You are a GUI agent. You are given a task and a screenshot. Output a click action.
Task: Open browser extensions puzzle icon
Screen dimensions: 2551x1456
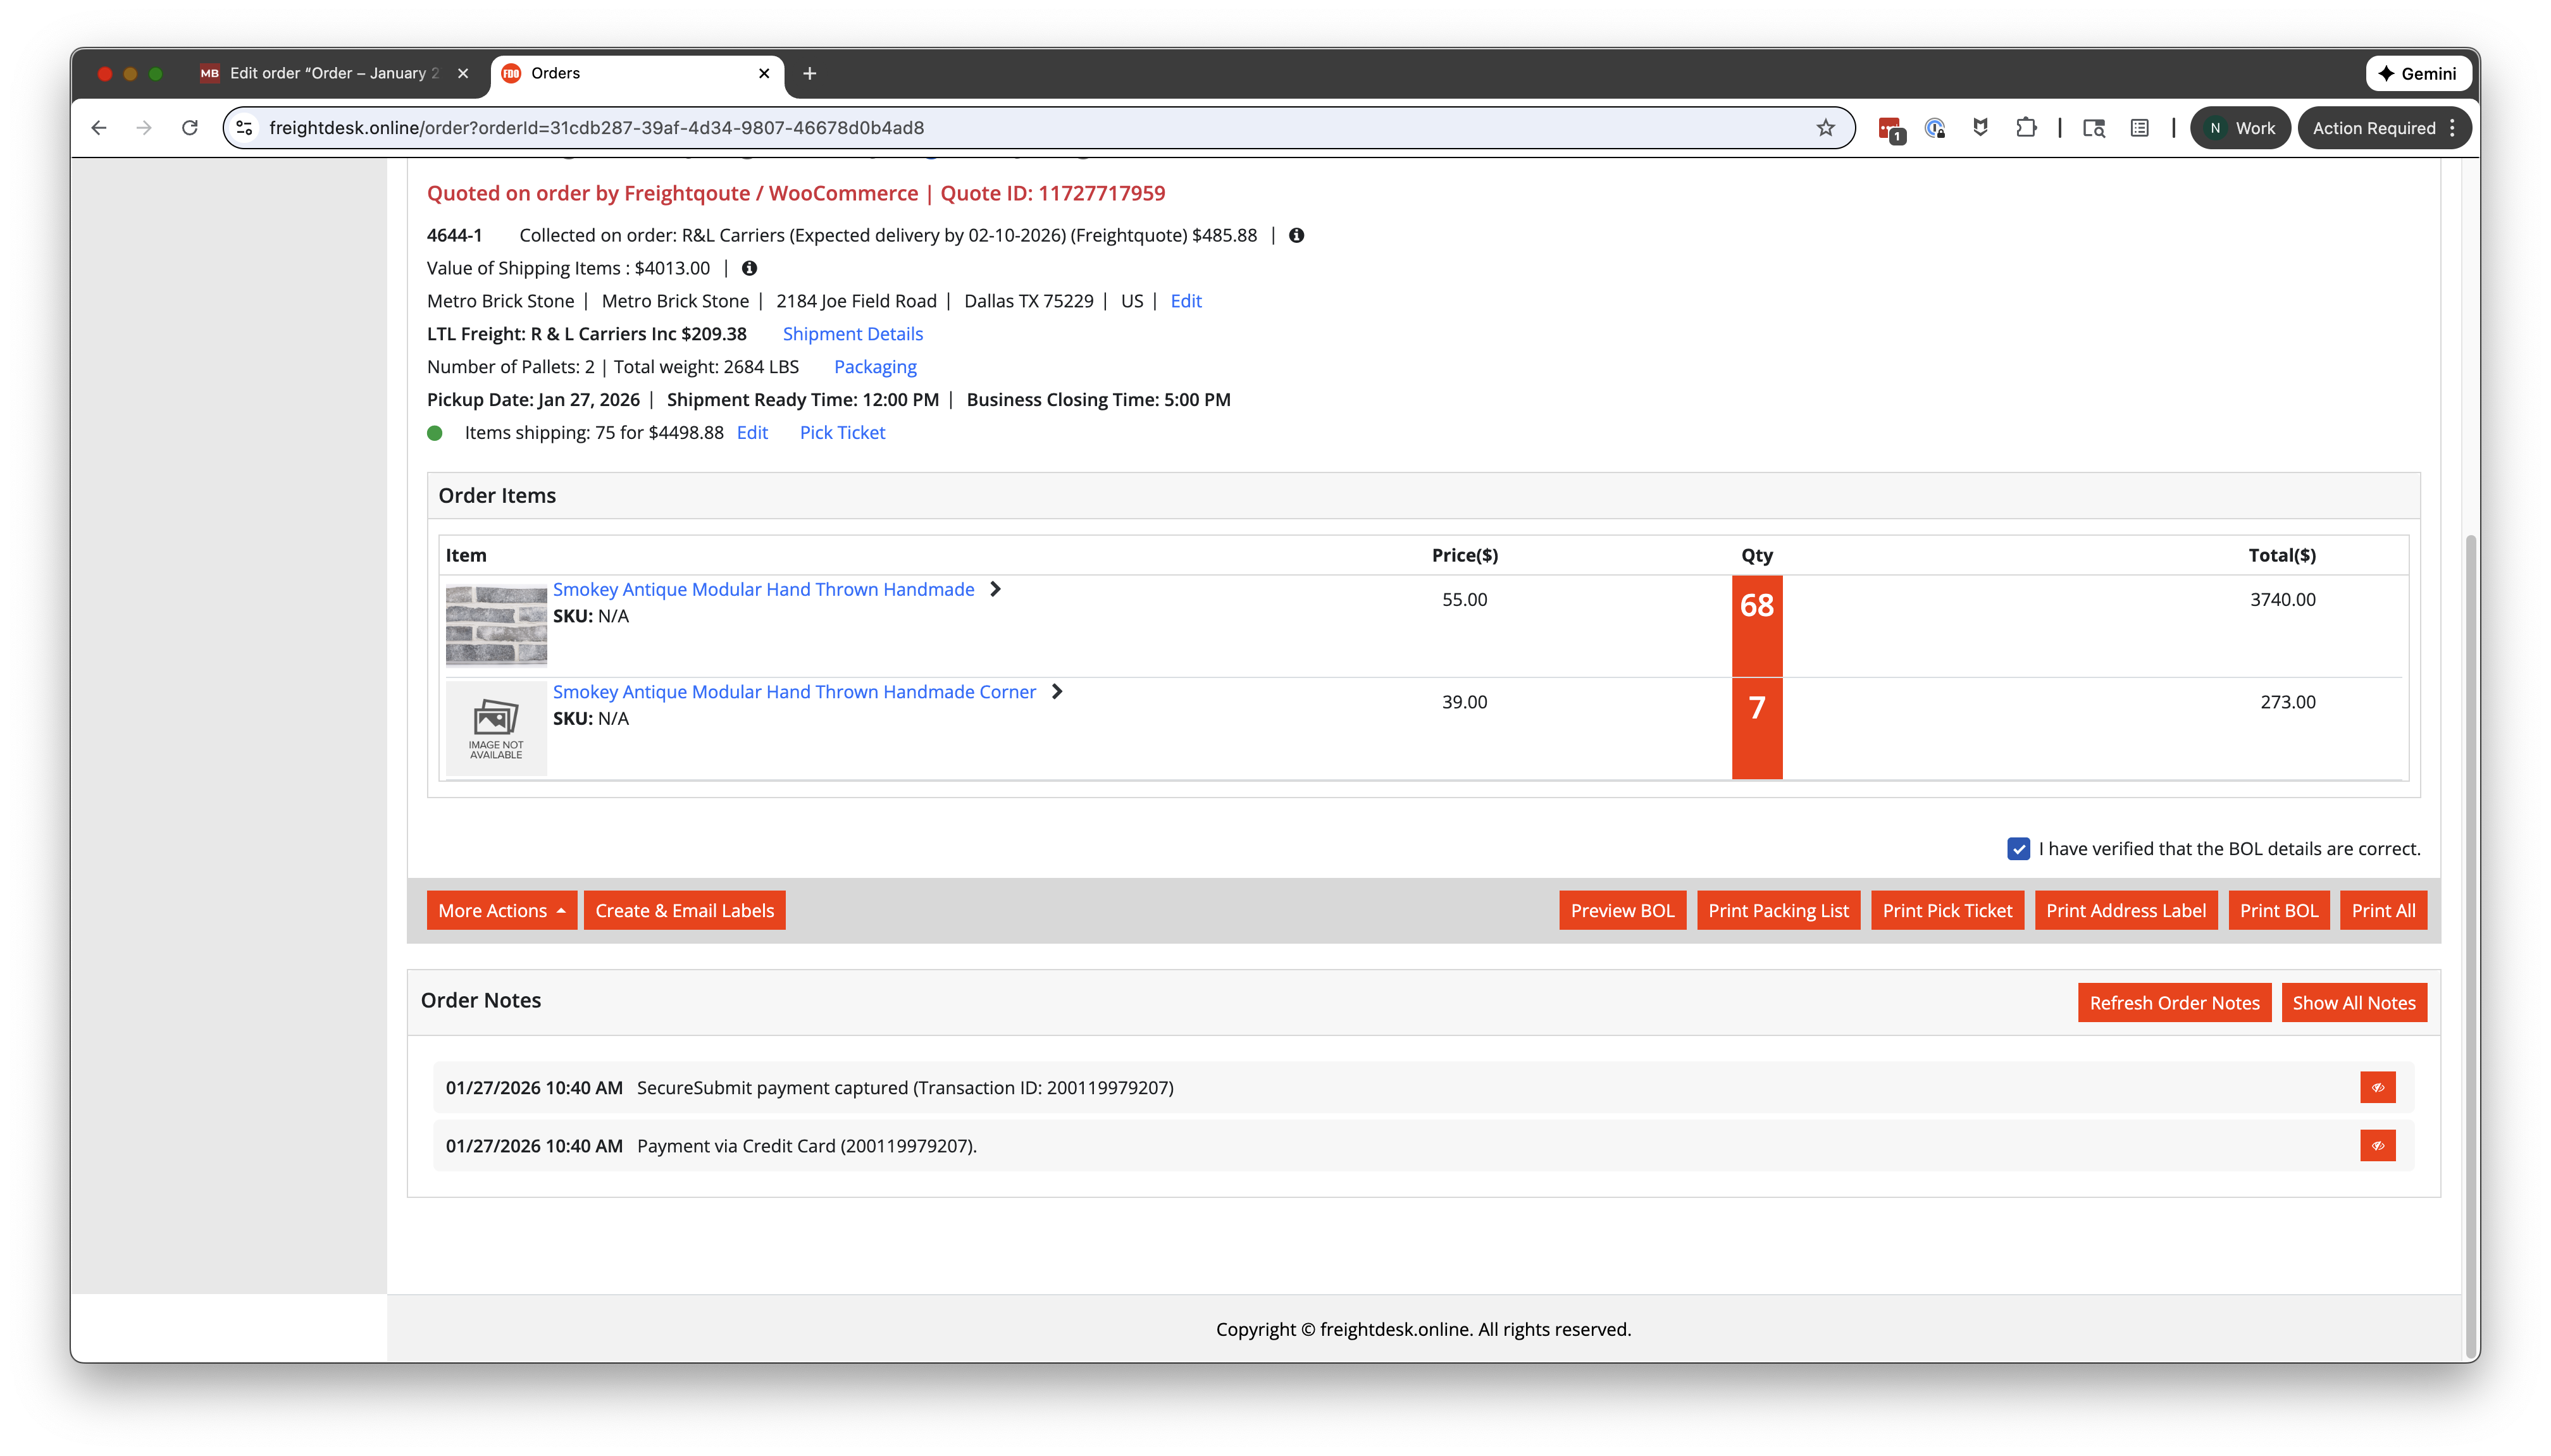(2025, 128)
